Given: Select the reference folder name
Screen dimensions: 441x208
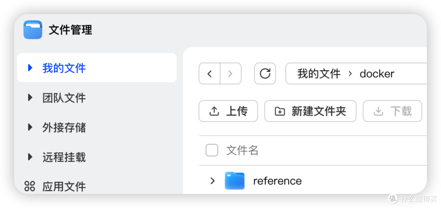Looking at the screenshot, I should [x=277, y=181].
